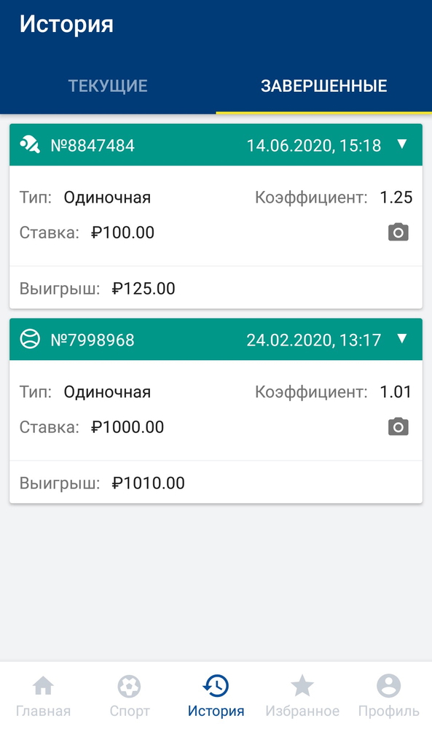Expand details for bet №7998968
Screen dimensions: 432x729
point(401,339)
